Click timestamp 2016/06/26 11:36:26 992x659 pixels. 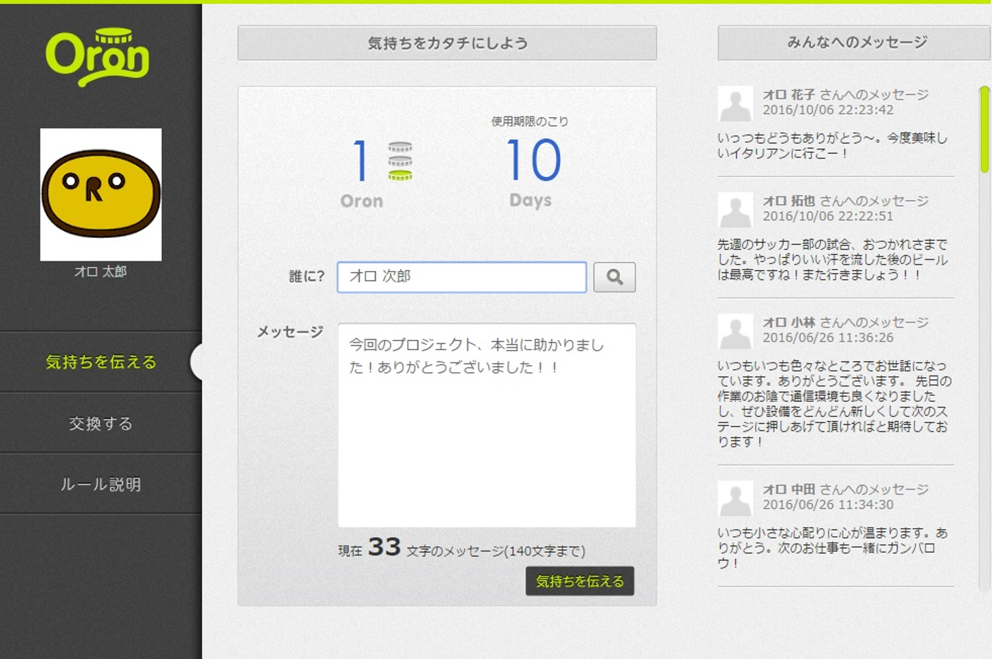pos(828,338)
